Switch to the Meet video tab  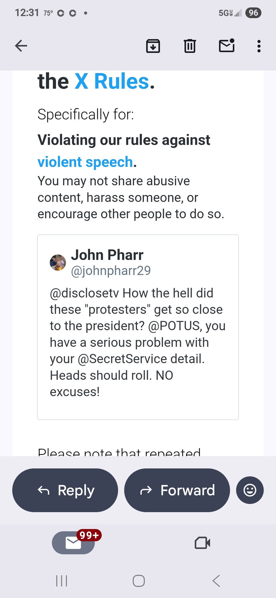[202, 543]
